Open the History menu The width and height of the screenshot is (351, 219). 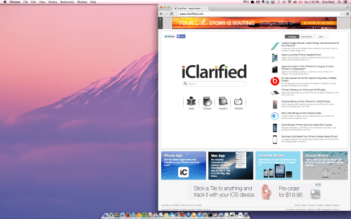pyautogui.click(x=53, y=2)
